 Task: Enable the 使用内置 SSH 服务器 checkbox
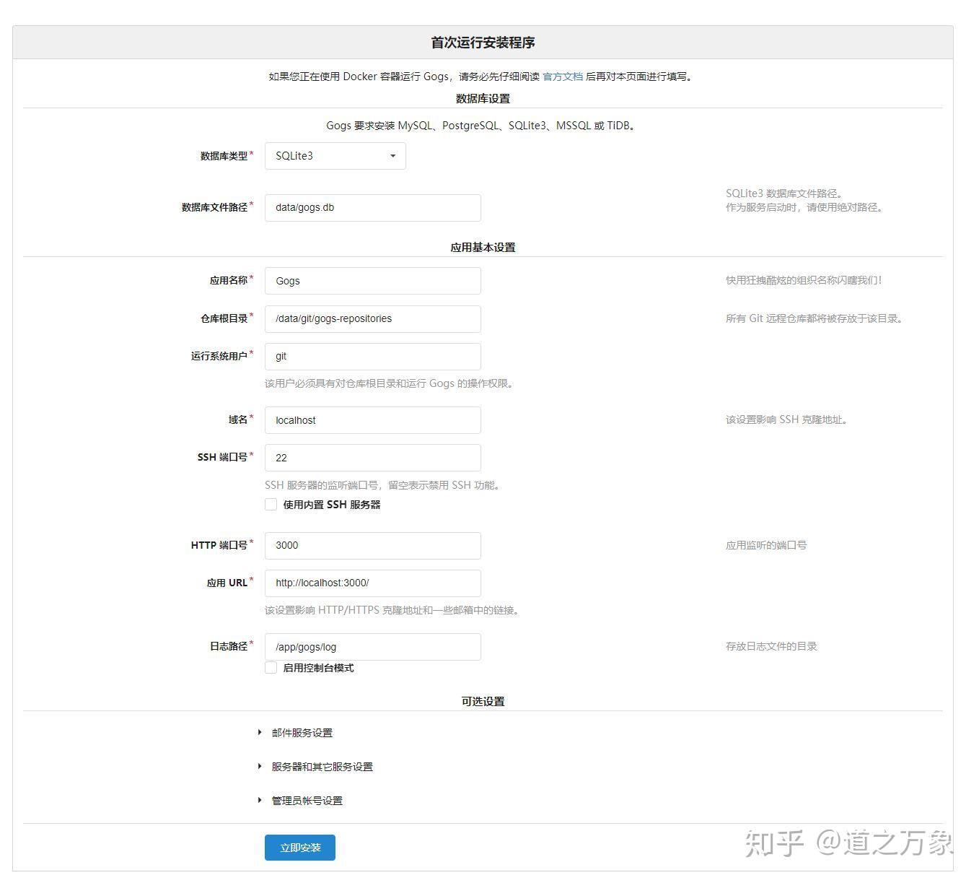271,505
